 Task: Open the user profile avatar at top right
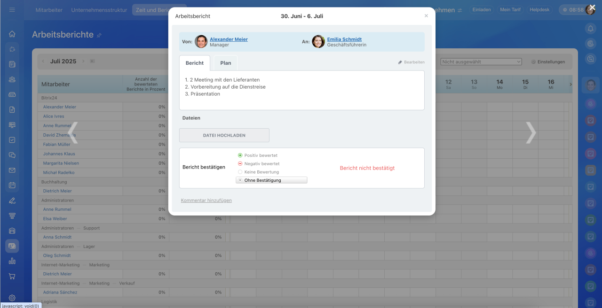[590, 9]
